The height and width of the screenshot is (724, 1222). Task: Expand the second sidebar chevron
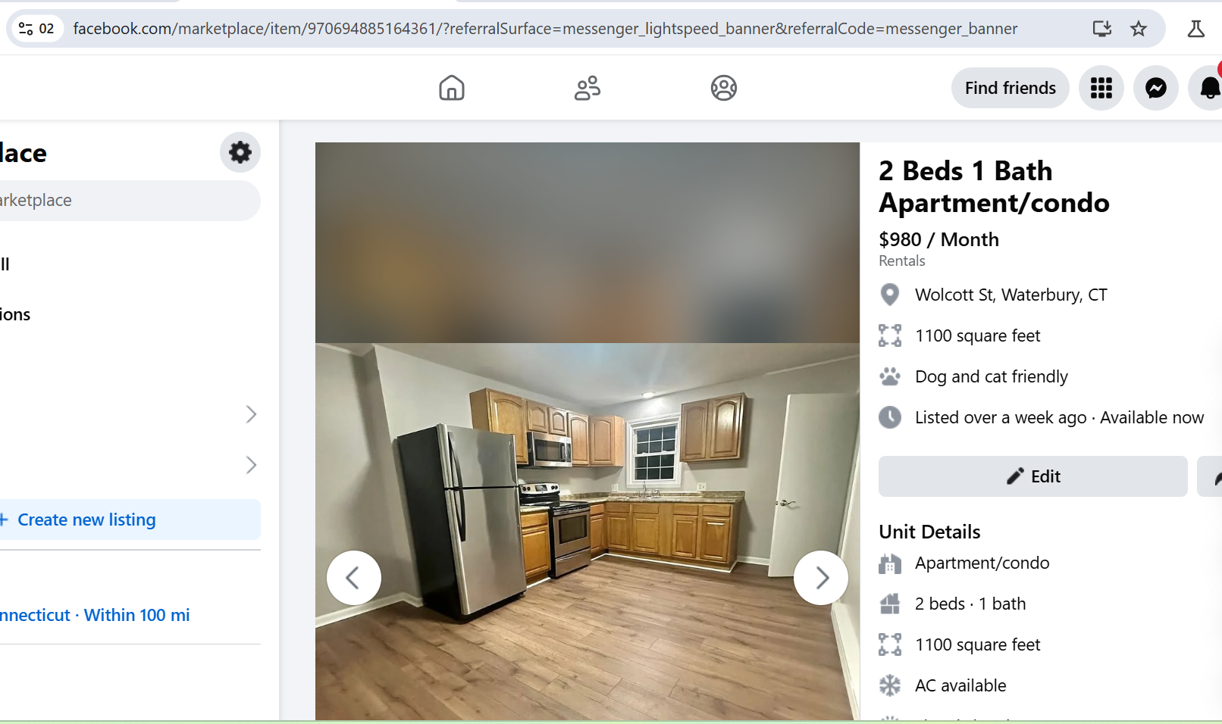click(x=251, y=465)
